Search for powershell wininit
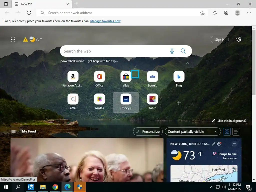This screenshot has height=192, width=256. 72,61
